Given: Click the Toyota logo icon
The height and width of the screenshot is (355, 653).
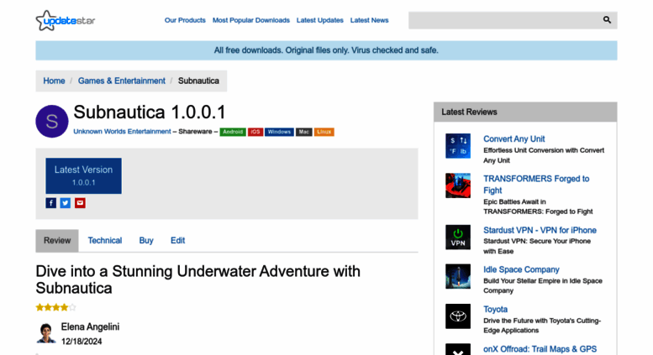Looking at the screenshot, I should pyautogui.click(x=458, y=316).
